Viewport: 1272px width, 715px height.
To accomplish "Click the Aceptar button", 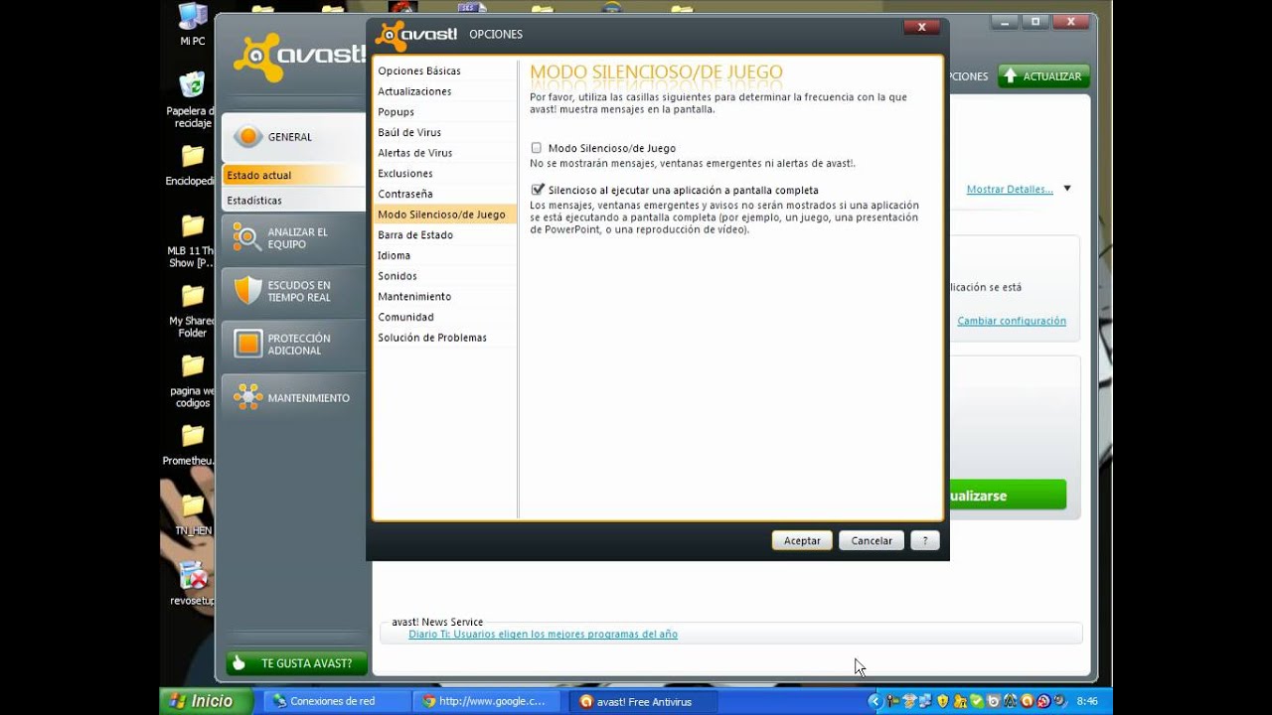I will point(802,541).
